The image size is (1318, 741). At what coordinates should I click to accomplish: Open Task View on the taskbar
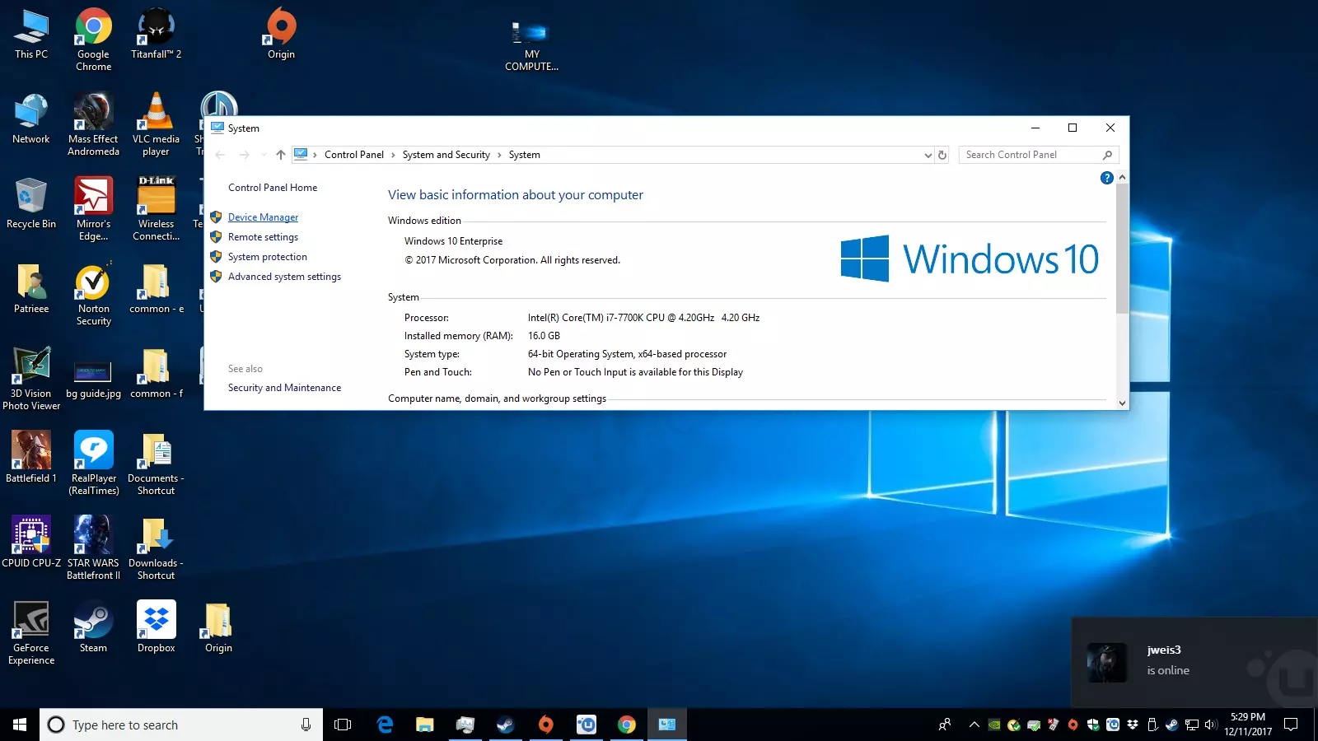(x=343, y=725)
